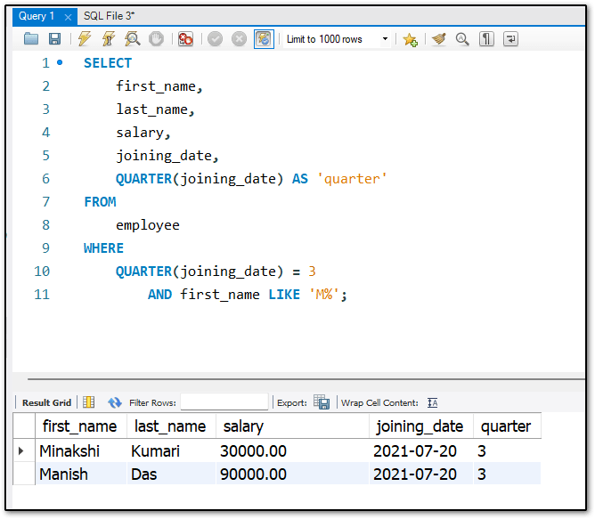Image resolution: width=595 pixels, height=519 pixels.
Task: Open find panel magnifier icon
Action: 462,38
